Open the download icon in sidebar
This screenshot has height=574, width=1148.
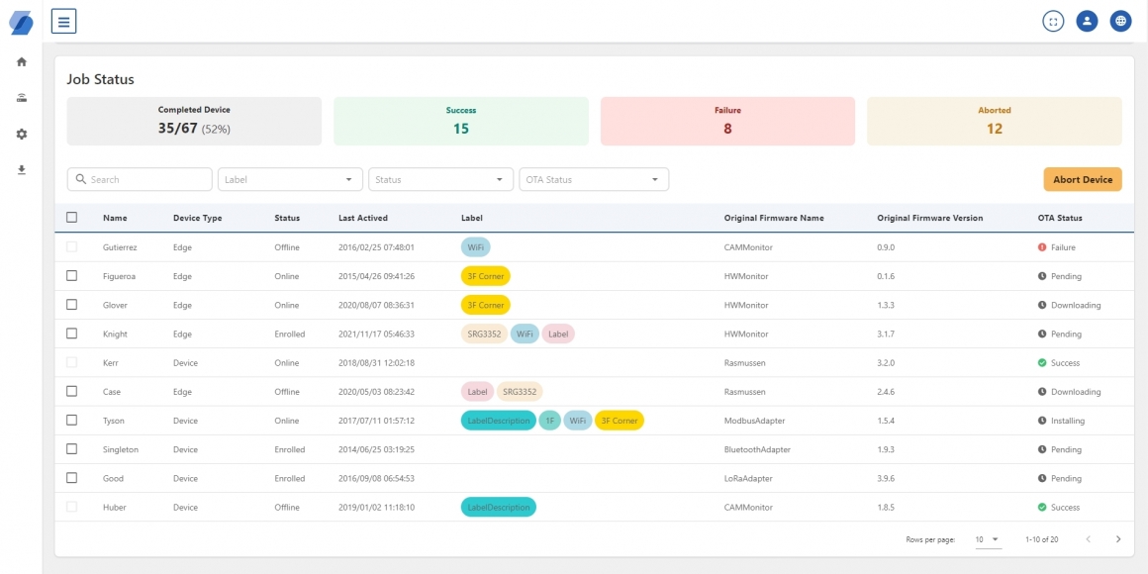[21, 170]
